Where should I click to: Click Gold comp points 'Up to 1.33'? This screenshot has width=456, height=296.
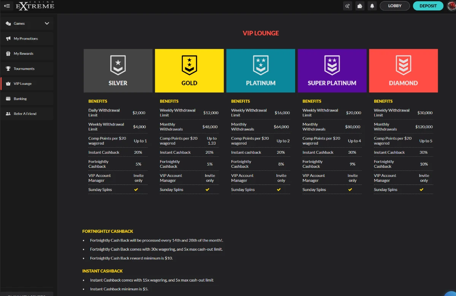click(x=212, y=141)
